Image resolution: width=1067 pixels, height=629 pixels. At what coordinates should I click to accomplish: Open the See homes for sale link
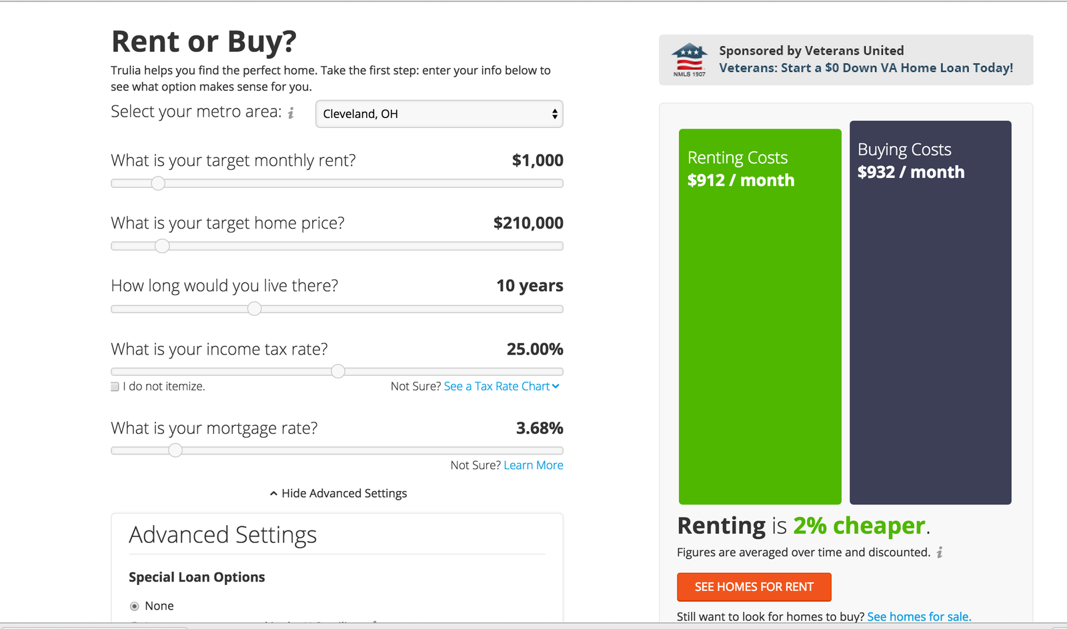pyautogui.click(x=919, y=617)
